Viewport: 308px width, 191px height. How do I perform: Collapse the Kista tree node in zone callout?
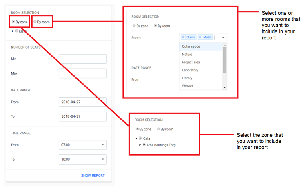click(x=136, y=138)
